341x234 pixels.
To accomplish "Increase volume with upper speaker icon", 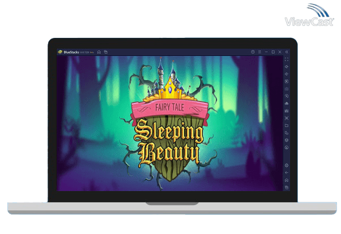I will (x=287, y=67).
